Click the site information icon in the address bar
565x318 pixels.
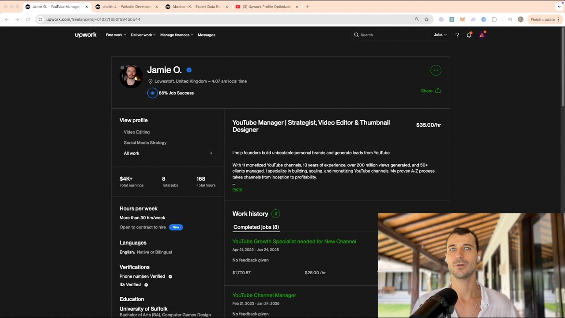[40, 19]
